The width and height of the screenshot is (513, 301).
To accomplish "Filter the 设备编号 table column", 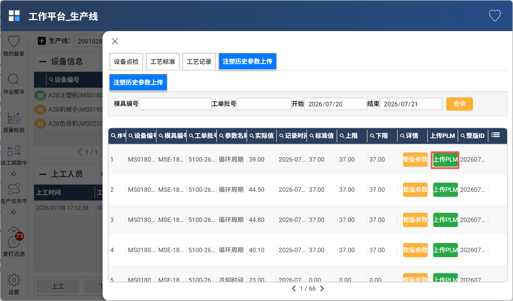I will tap(131, 136).
